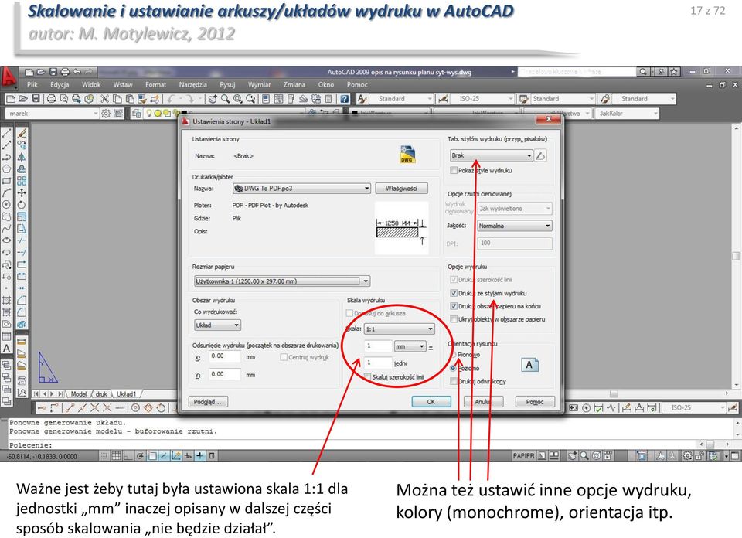Image resolution: width=742 pixels, height=538 pixels.
Task: Select the Array tool in the Modify toolbar
Action: (x=22, y=181)
